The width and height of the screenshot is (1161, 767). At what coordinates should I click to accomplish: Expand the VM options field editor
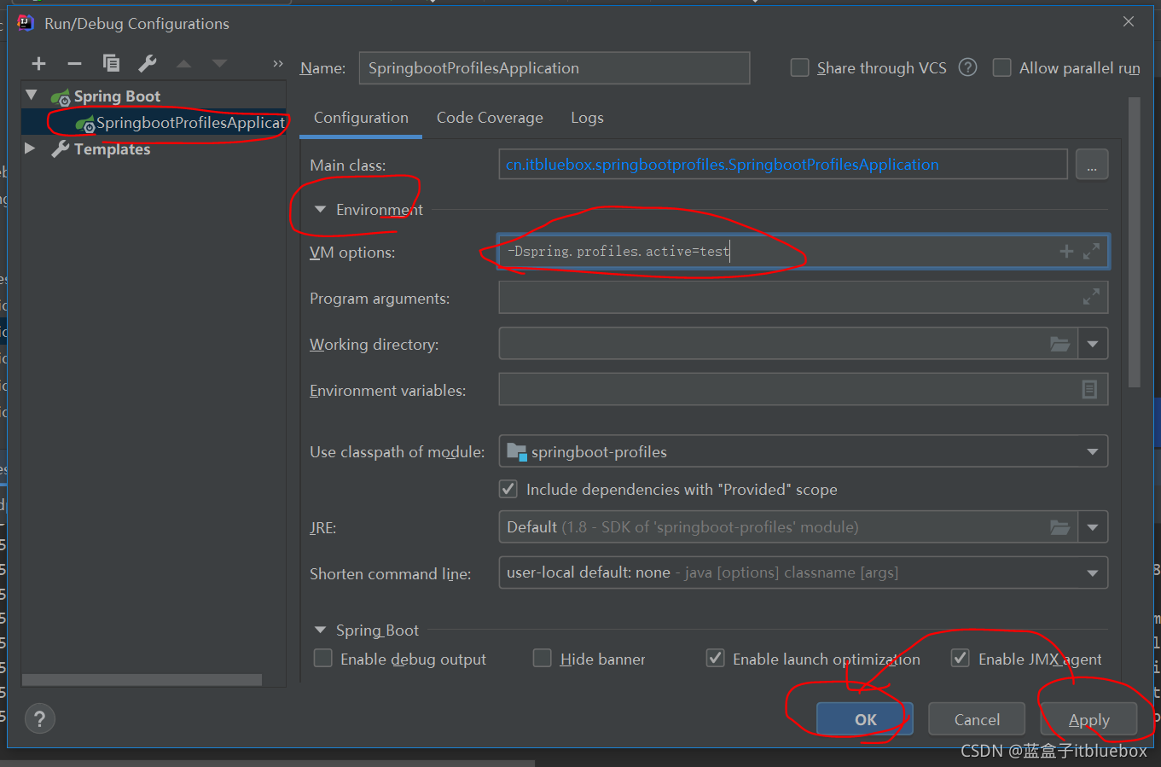coord(1091,251)
